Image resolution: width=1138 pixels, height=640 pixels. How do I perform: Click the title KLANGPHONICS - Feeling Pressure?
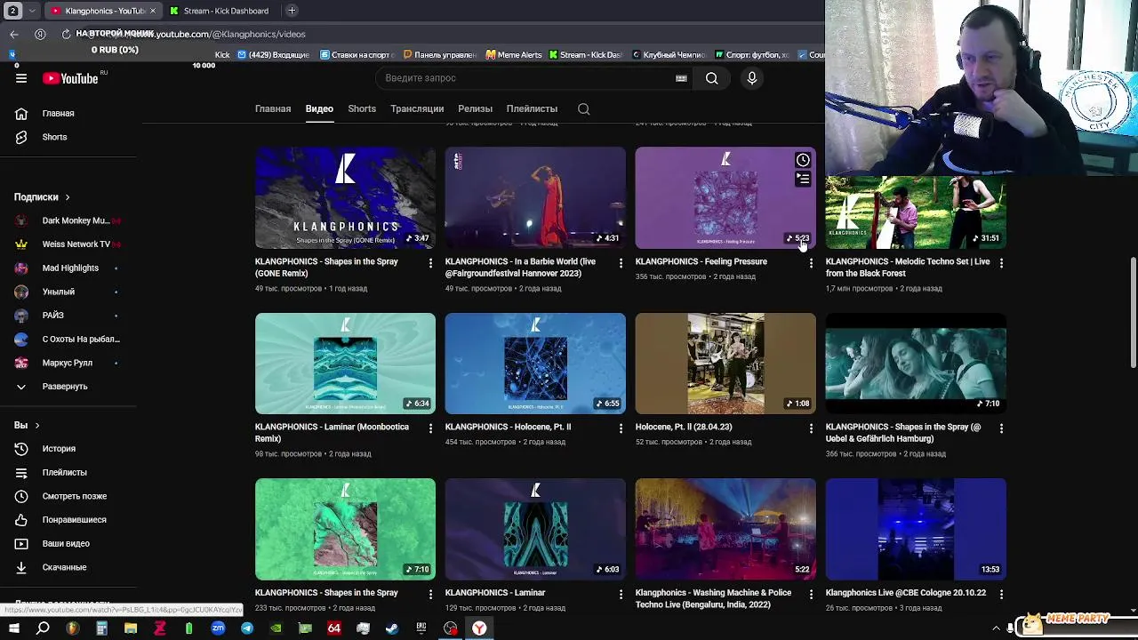pos(701,261)
